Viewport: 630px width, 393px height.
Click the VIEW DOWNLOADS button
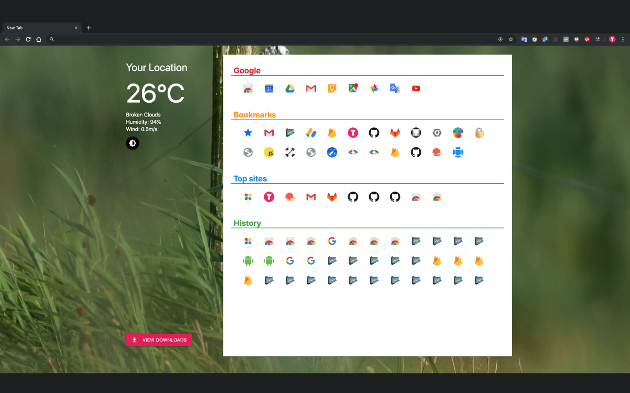click(158, 339)
